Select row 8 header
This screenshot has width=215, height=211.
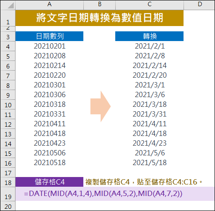[8, 85]
